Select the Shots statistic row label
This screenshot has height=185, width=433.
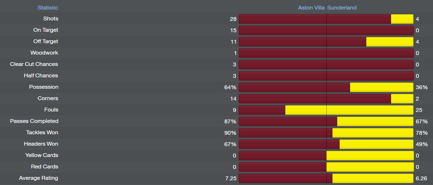tap(51, 18)
